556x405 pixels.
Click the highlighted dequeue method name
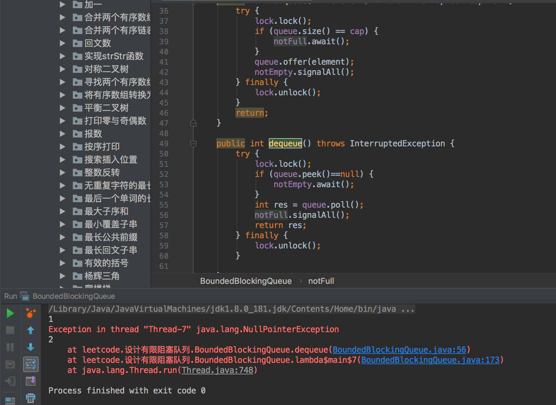pos(285,144)
